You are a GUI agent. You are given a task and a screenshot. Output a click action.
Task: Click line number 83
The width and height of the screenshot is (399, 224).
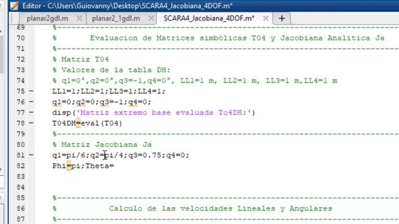coord(21,177)
